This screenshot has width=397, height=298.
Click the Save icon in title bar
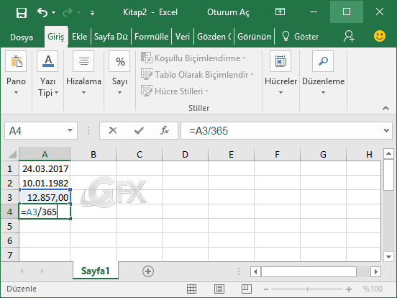pos(22,12)
